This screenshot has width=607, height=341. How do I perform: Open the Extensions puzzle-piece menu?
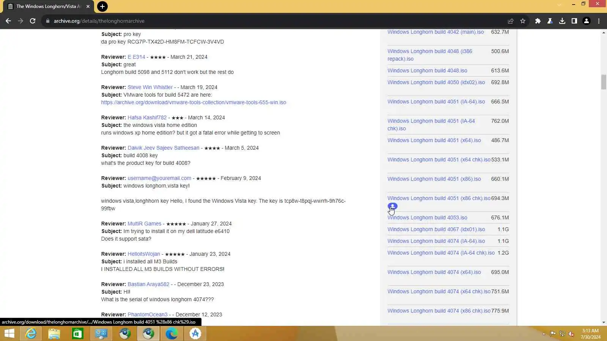538,21
